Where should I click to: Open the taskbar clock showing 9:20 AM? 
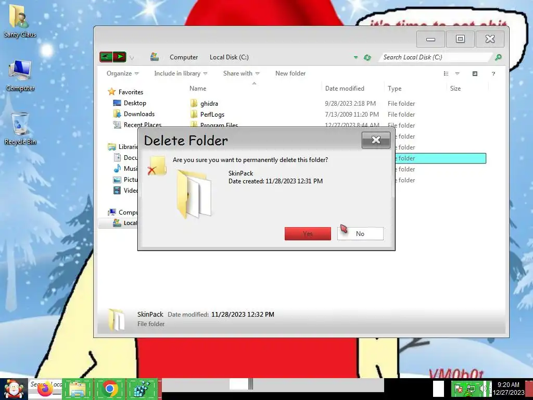[509, 389]
